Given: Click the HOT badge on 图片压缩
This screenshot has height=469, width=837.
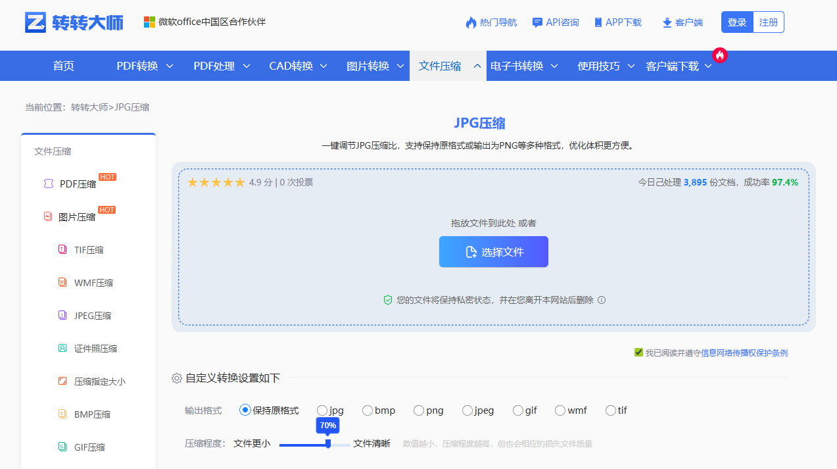Looking at the screenshot, I should coord(107,210).
